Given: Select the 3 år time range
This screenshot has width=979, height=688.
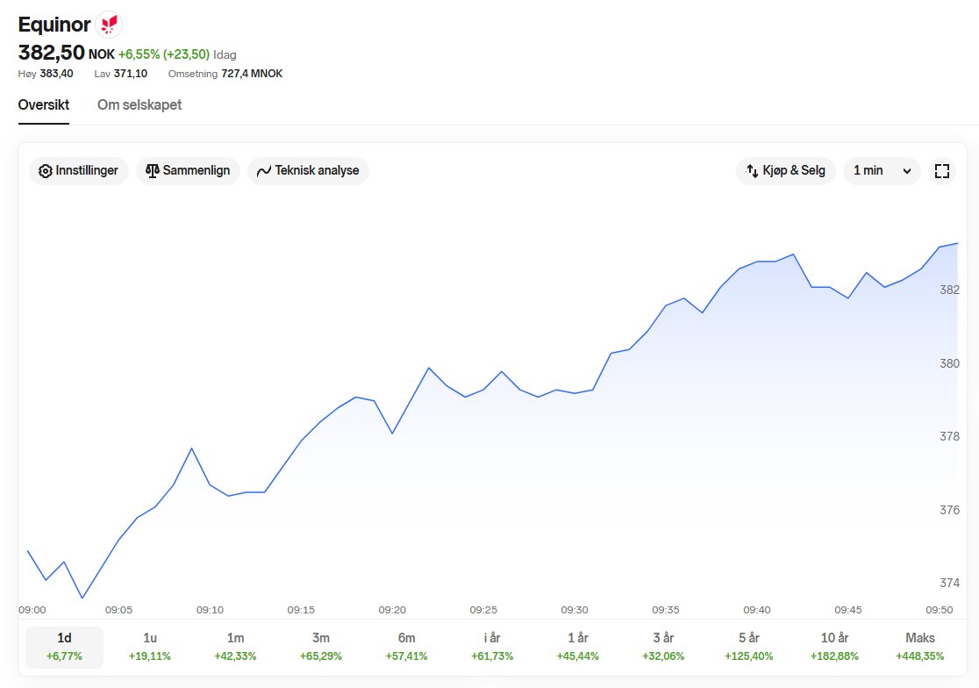Looking at the screenshot, I should coord(663,647).
